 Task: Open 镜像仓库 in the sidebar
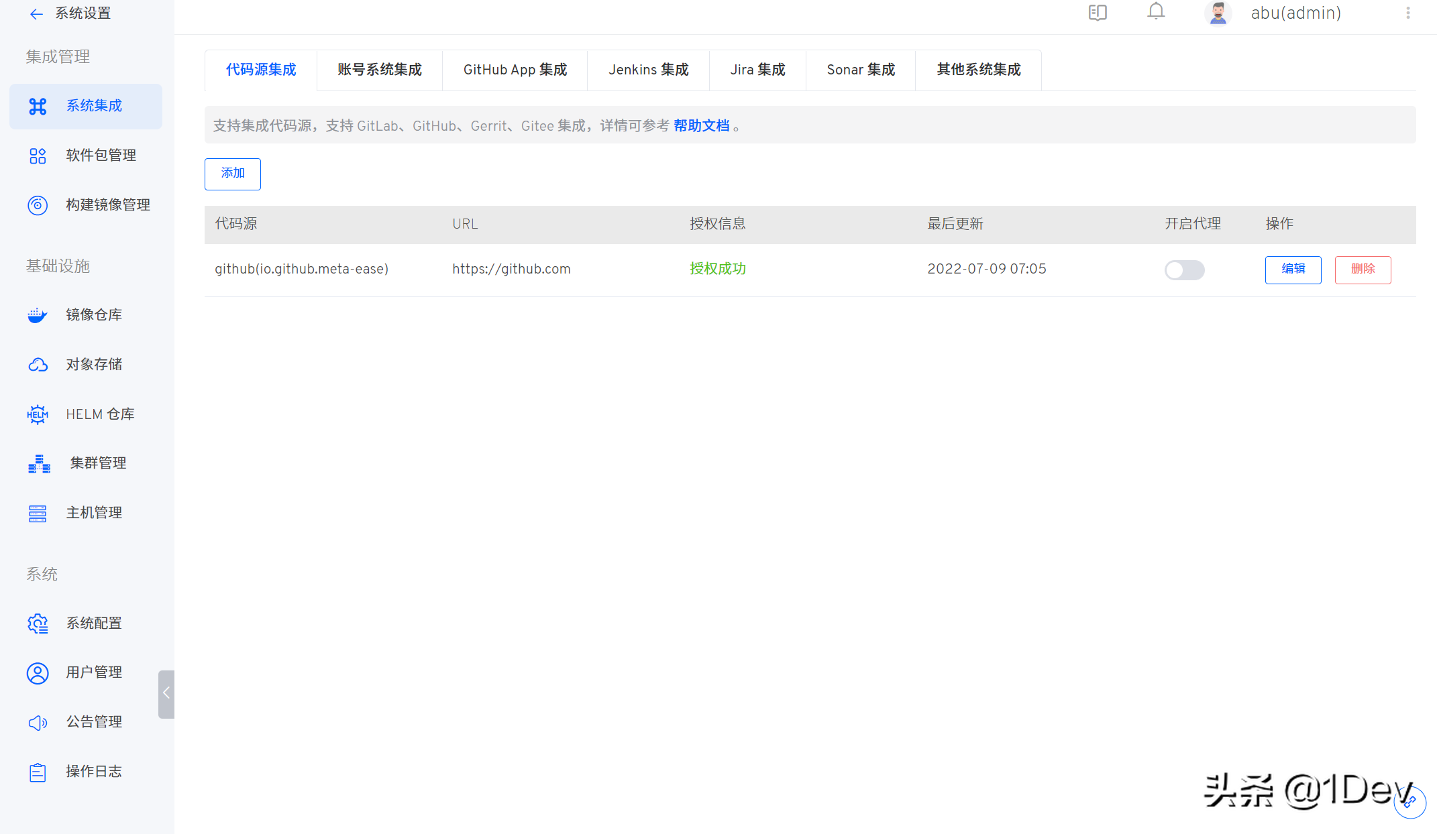point(86,315)
